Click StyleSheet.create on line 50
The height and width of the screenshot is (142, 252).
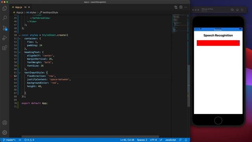point(54,35)
